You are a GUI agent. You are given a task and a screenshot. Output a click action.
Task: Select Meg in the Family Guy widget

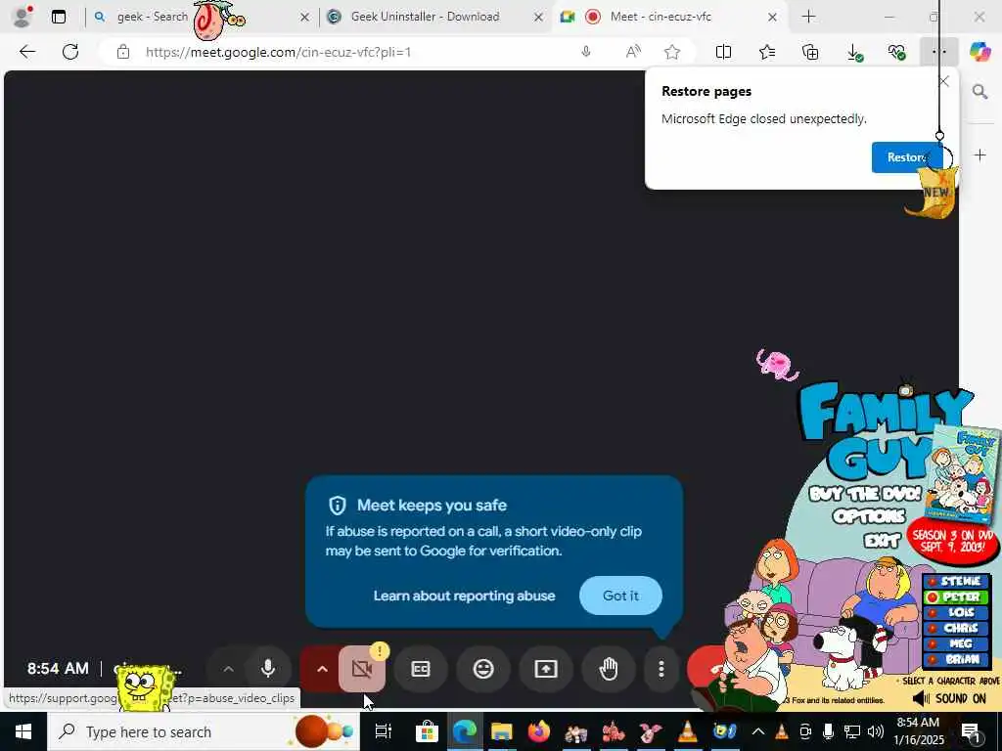click(x=955, y=643)
